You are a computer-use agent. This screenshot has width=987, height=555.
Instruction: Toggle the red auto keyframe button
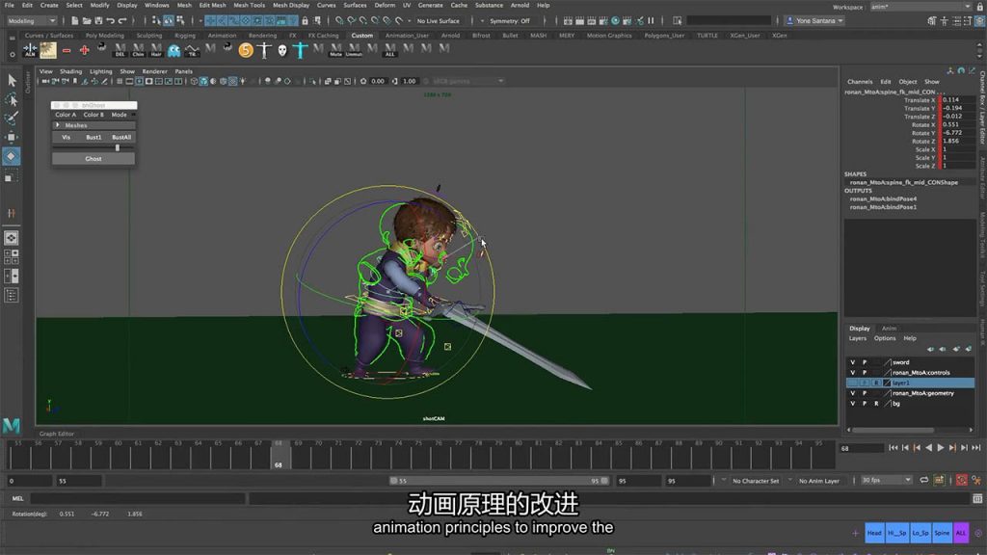(961, 480)
